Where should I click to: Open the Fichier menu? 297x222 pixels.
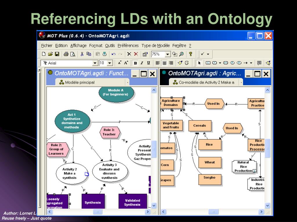point(47,46)
